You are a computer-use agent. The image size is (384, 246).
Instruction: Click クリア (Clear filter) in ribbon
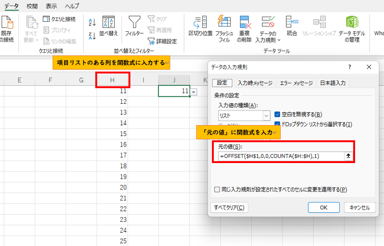tap(157, 19)
